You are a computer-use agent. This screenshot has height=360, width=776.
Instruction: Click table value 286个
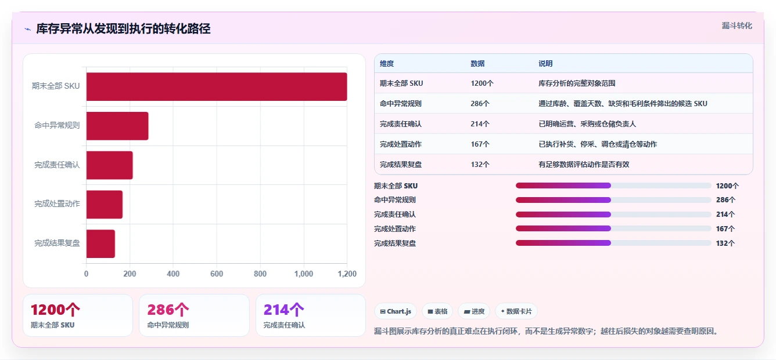[x=480, y=104]
